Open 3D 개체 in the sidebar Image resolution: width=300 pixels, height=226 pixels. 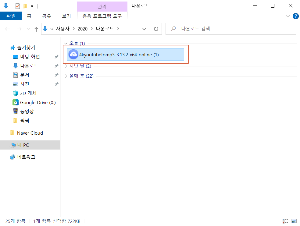click(x=28, y=93)
